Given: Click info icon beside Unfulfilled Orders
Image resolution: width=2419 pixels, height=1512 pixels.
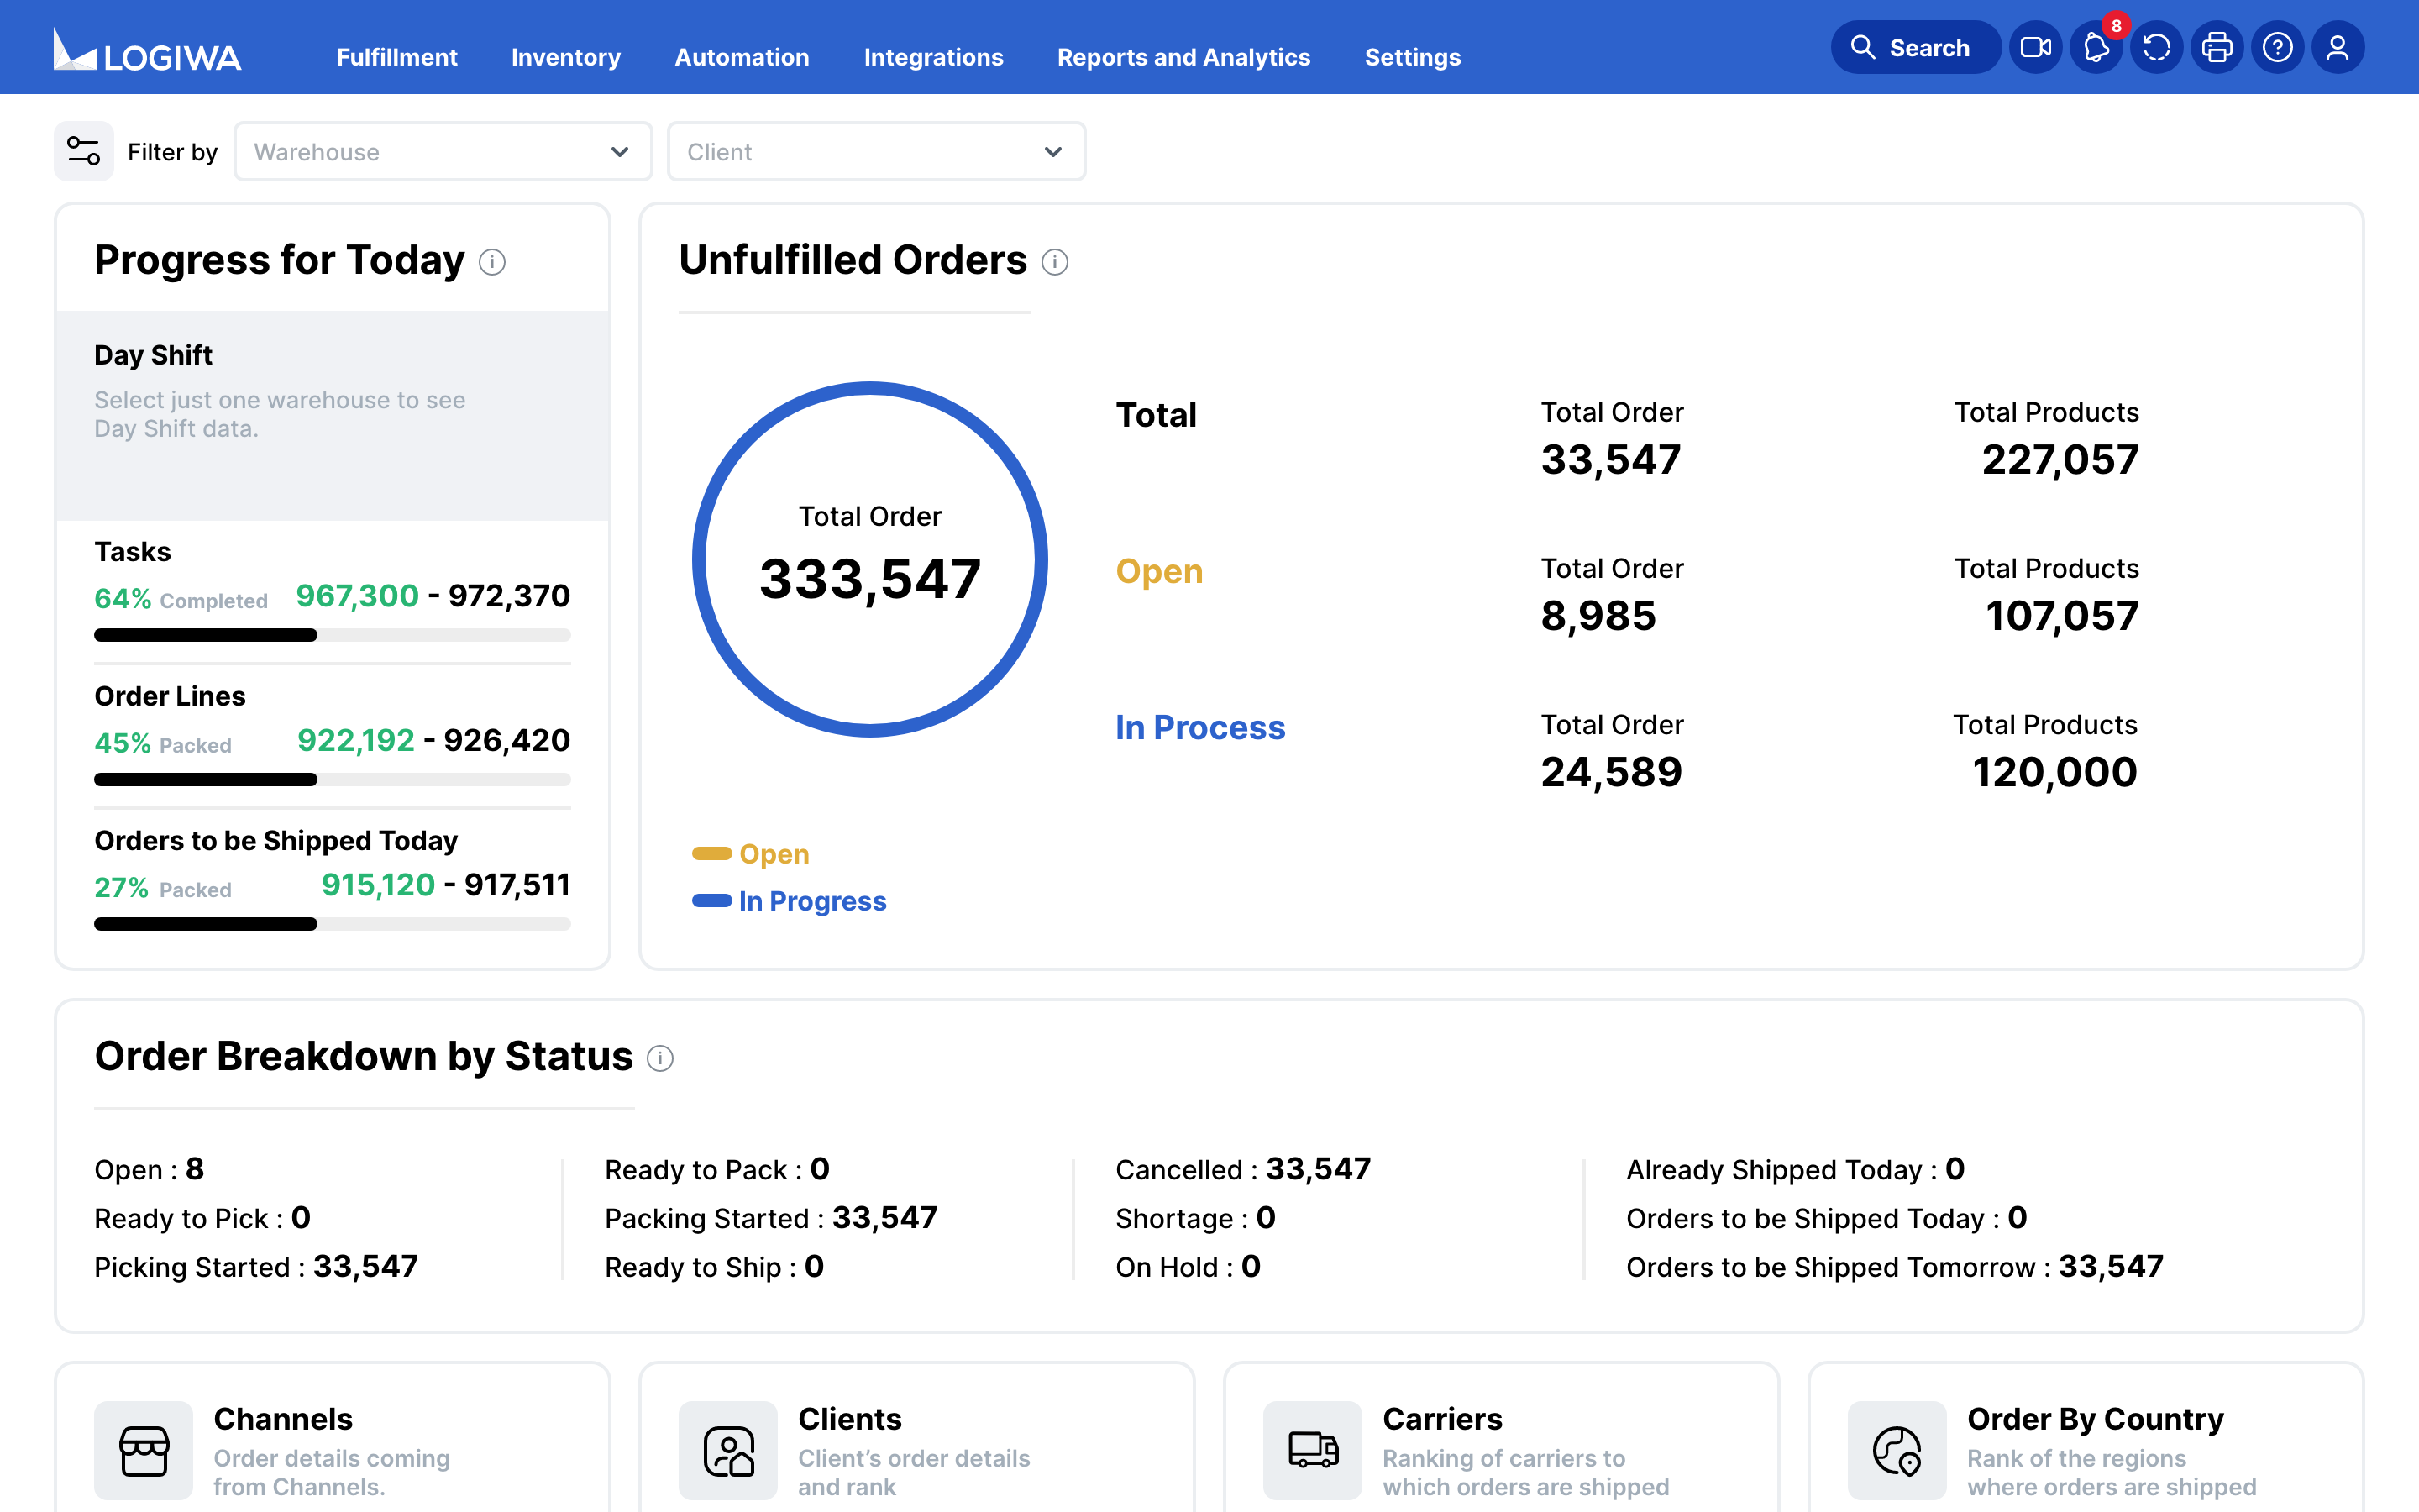Looking at the screenshot, I should 1055,262.
